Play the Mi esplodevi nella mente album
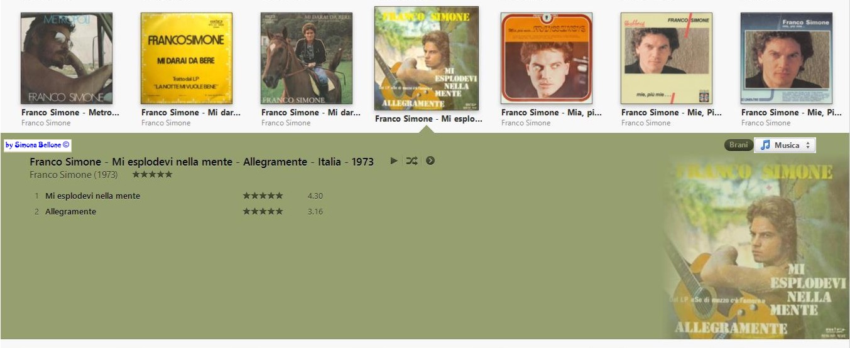Viewport: 850px width, 348px height. (x=394, y=161)
